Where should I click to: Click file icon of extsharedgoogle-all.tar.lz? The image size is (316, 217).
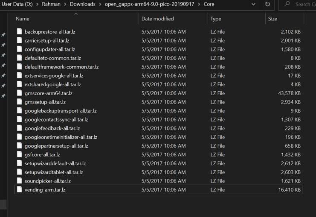point(19,85)
